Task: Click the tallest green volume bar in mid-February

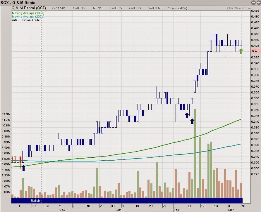Action: [195, 153]
